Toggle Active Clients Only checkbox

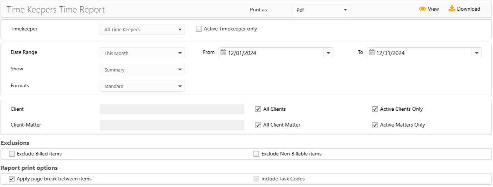pyautogui.click(x=375, y=109)
